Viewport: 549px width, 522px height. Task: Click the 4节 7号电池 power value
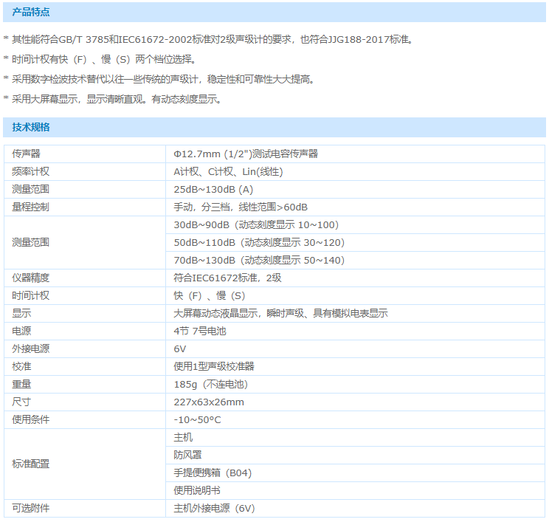click(x=200, y=331)
